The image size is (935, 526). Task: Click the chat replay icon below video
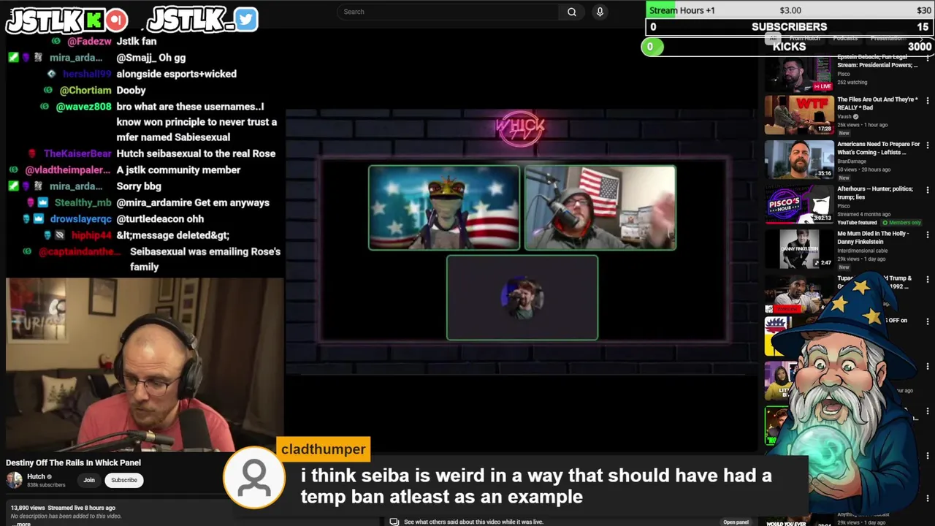[394, 522]
